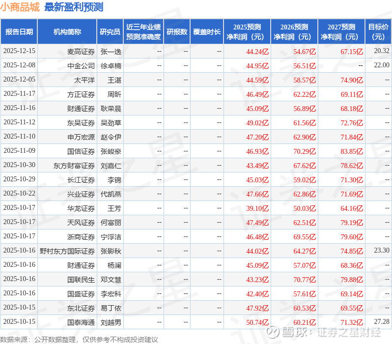Click the date 2025-10-22
Viewport: 392px width, 344px height.
click(19, 194)
